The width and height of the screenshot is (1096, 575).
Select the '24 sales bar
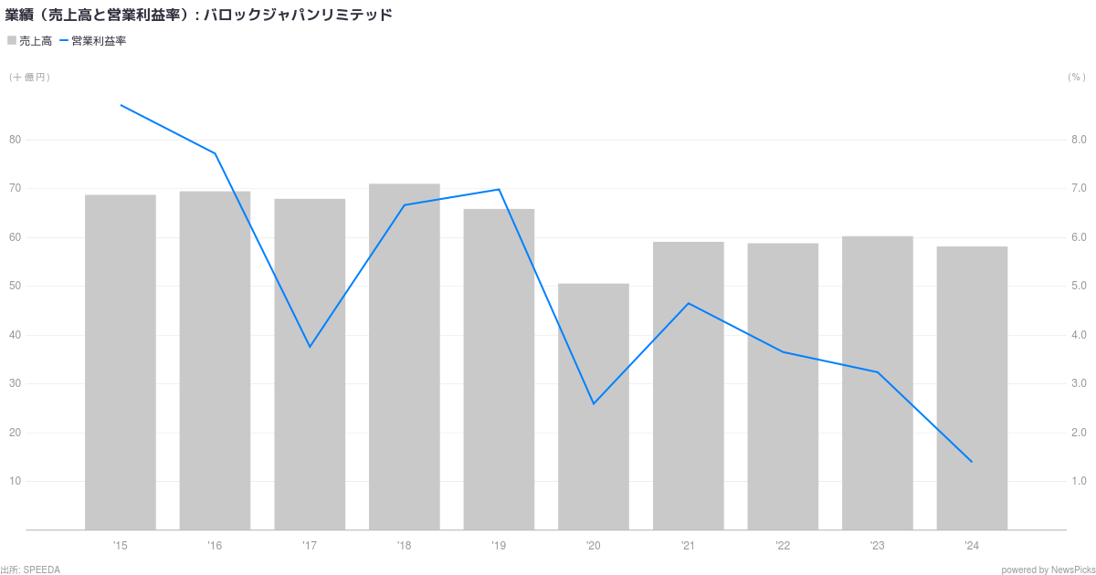coord(972,389)
